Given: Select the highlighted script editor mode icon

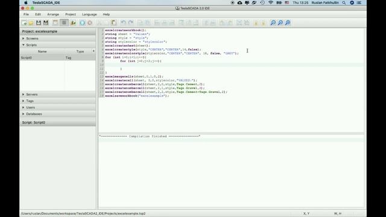Looking at the screenshot, I should point(64,23).
